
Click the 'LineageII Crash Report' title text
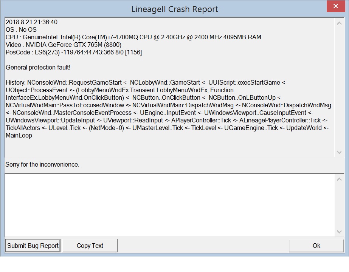[175, 9]
